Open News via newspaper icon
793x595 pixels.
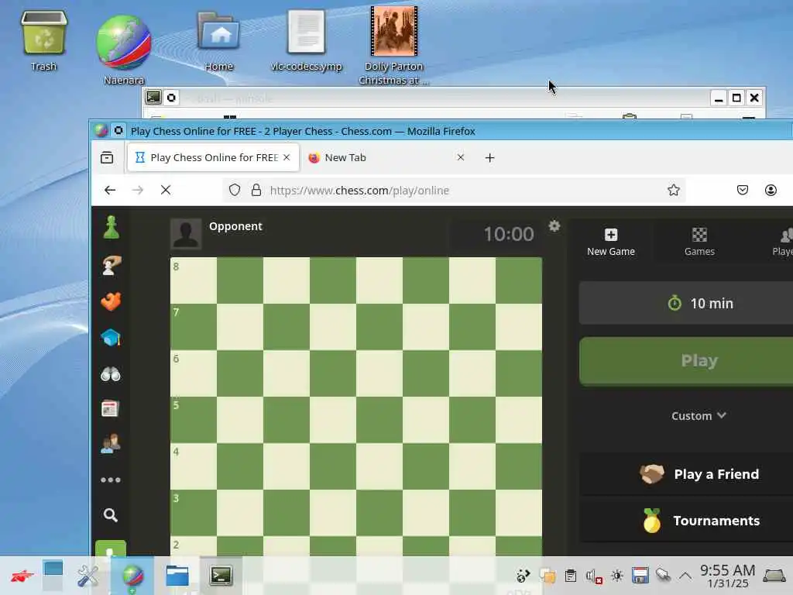(110, 409)
